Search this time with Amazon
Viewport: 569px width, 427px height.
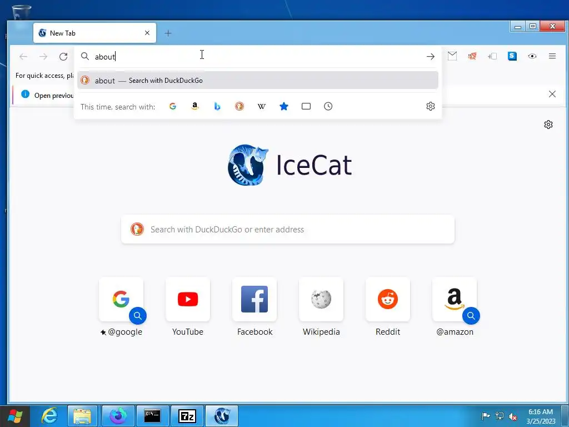[195, 106]
